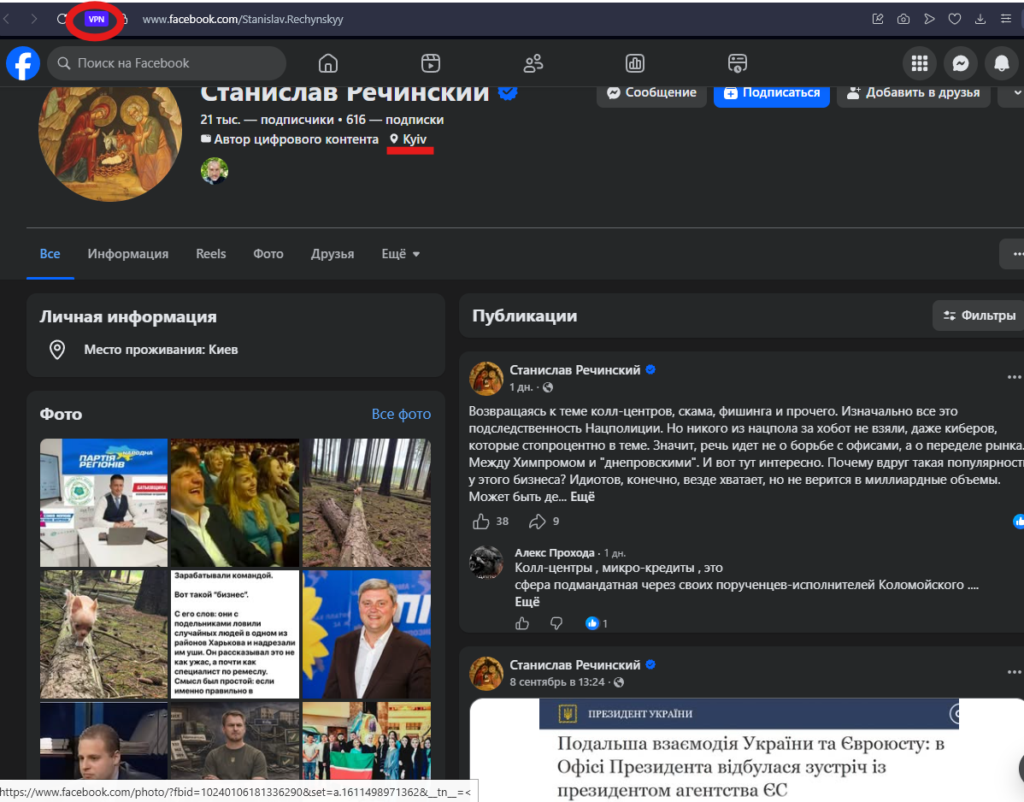Open the Партія регіонів photo thumbnail
Viewport: 1024px width, 802px height.
tap(103, 502)
